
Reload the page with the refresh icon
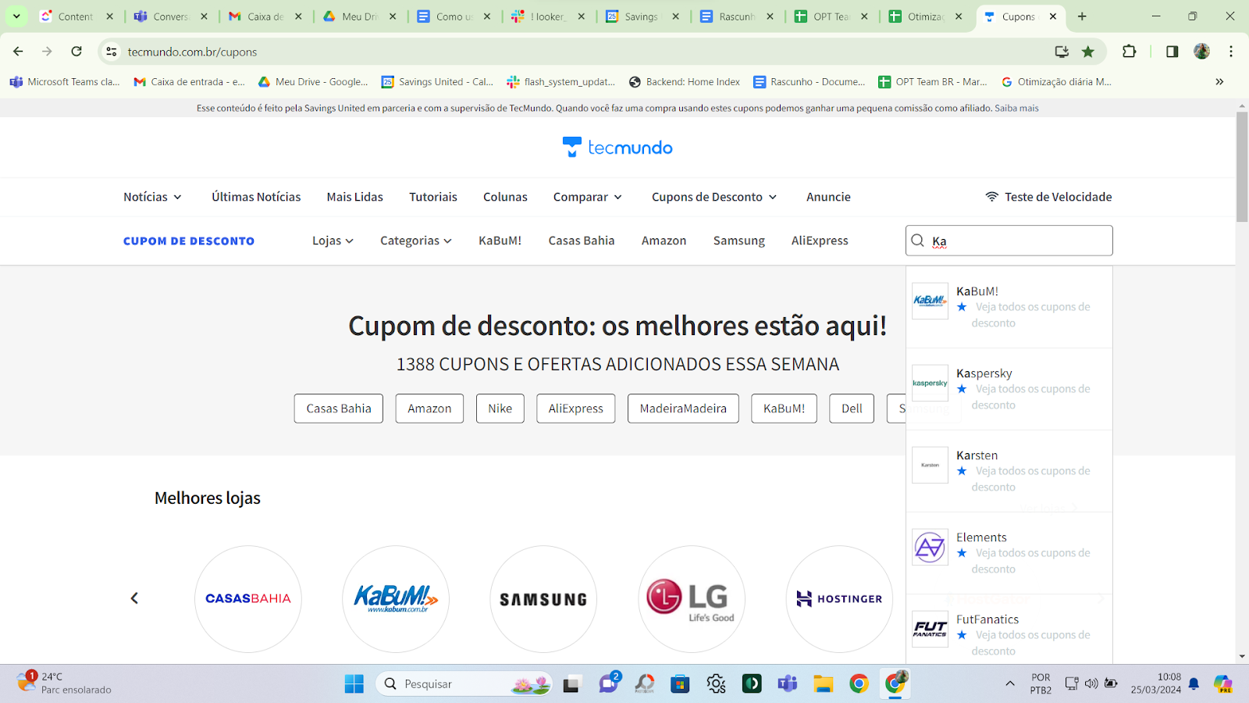click(77, 52)
